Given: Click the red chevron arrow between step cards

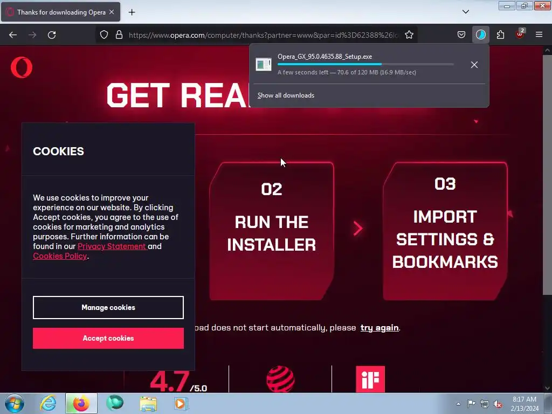Looking at the screenshot, I should [x=358, y=228].
